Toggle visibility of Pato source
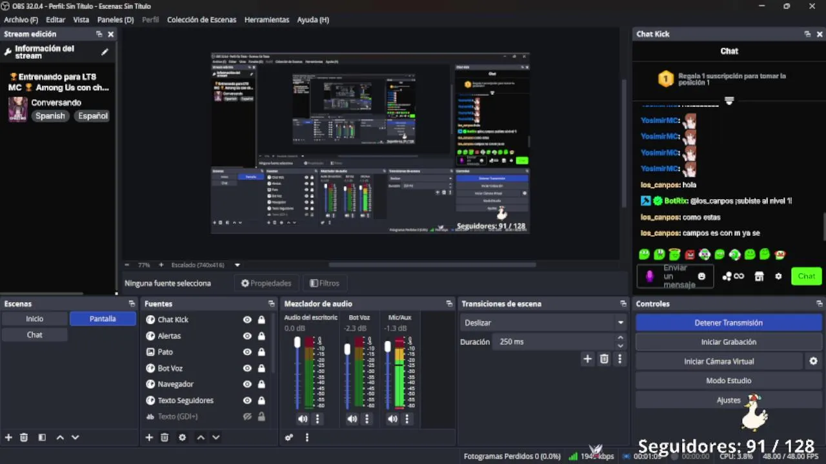 (247, 352)
